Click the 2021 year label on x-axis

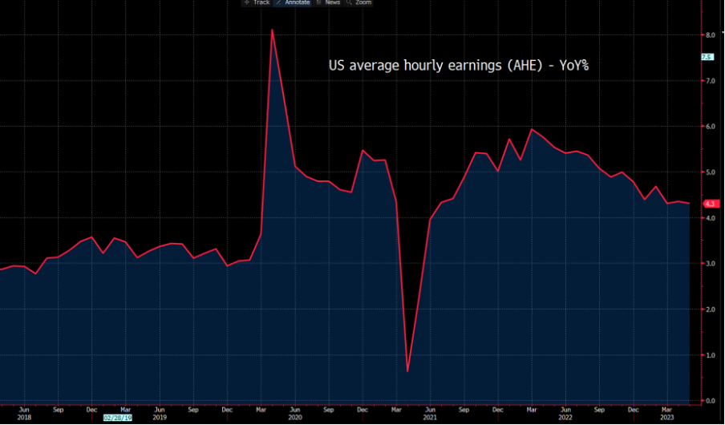click(x=430, y=418)
